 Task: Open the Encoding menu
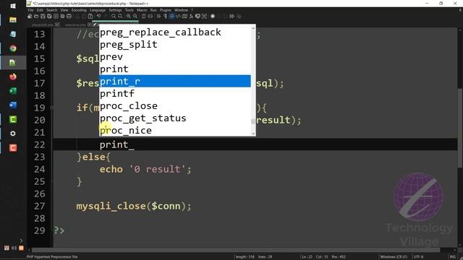[x=79, y=10]
